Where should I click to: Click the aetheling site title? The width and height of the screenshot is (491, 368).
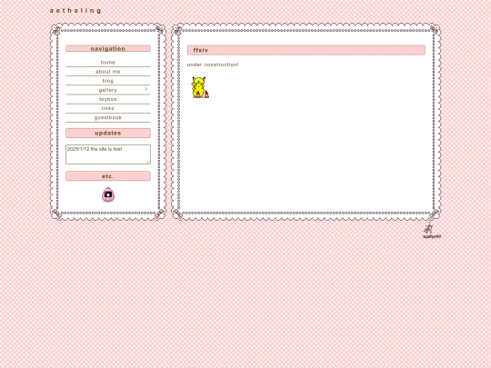75,11
